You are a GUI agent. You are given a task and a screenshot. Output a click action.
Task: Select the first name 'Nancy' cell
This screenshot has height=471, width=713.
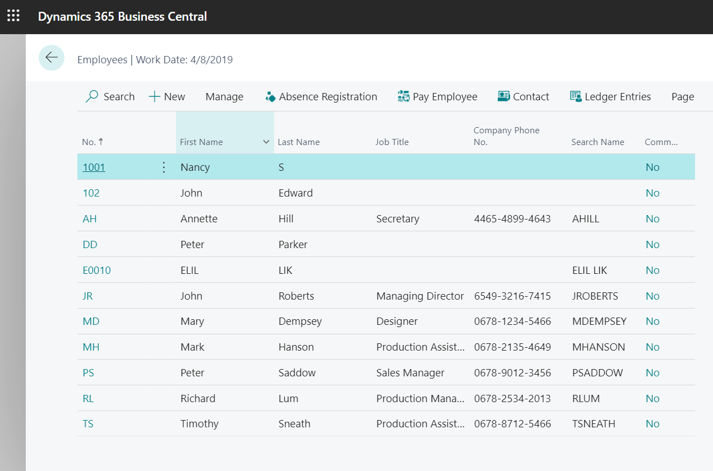[195, 167]
